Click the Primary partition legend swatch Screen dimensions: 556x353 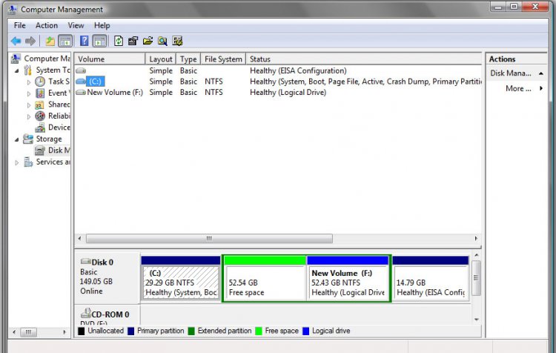click(130, 331)
